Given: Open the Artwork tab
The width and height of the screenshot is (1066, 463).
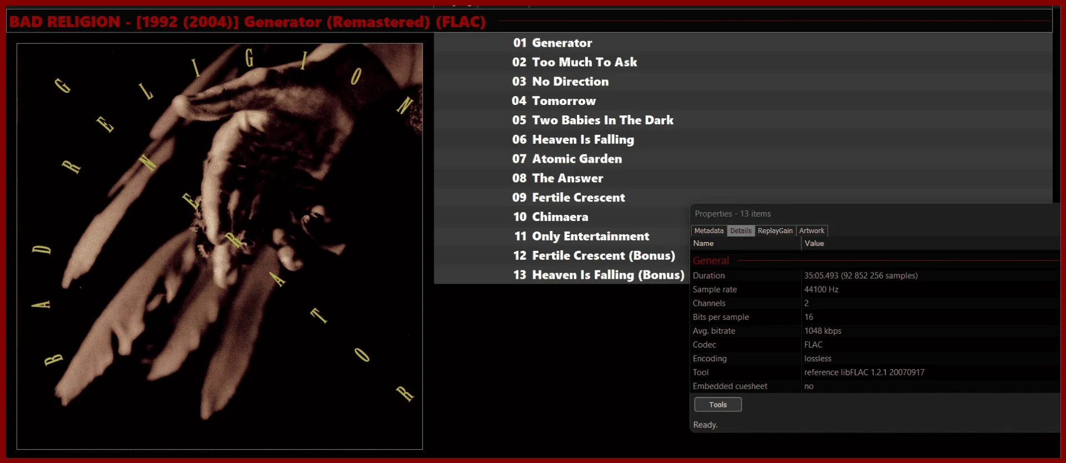Looking at the screenshot, I should pyautogui.click(x=812, y=231).
